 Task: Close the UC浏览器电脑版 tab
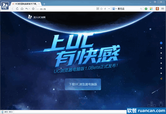point(39,4)
